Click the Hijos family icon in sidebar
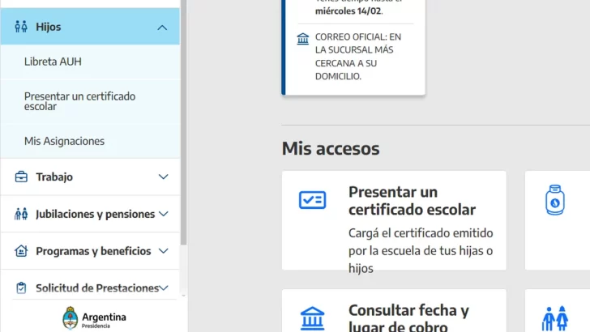The image size is (590, 332). [x=21, y=27]
